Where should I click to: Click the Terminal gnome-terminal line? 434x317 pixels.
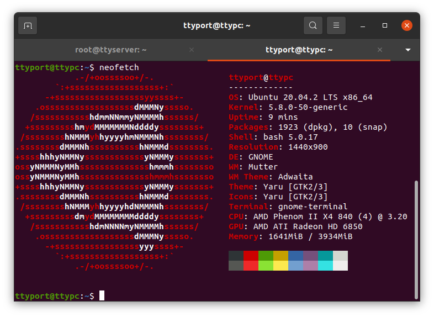[288, 207]
